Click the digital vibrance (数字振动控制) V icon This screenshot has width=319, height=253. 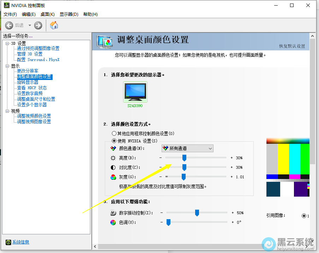pos(113,212)
